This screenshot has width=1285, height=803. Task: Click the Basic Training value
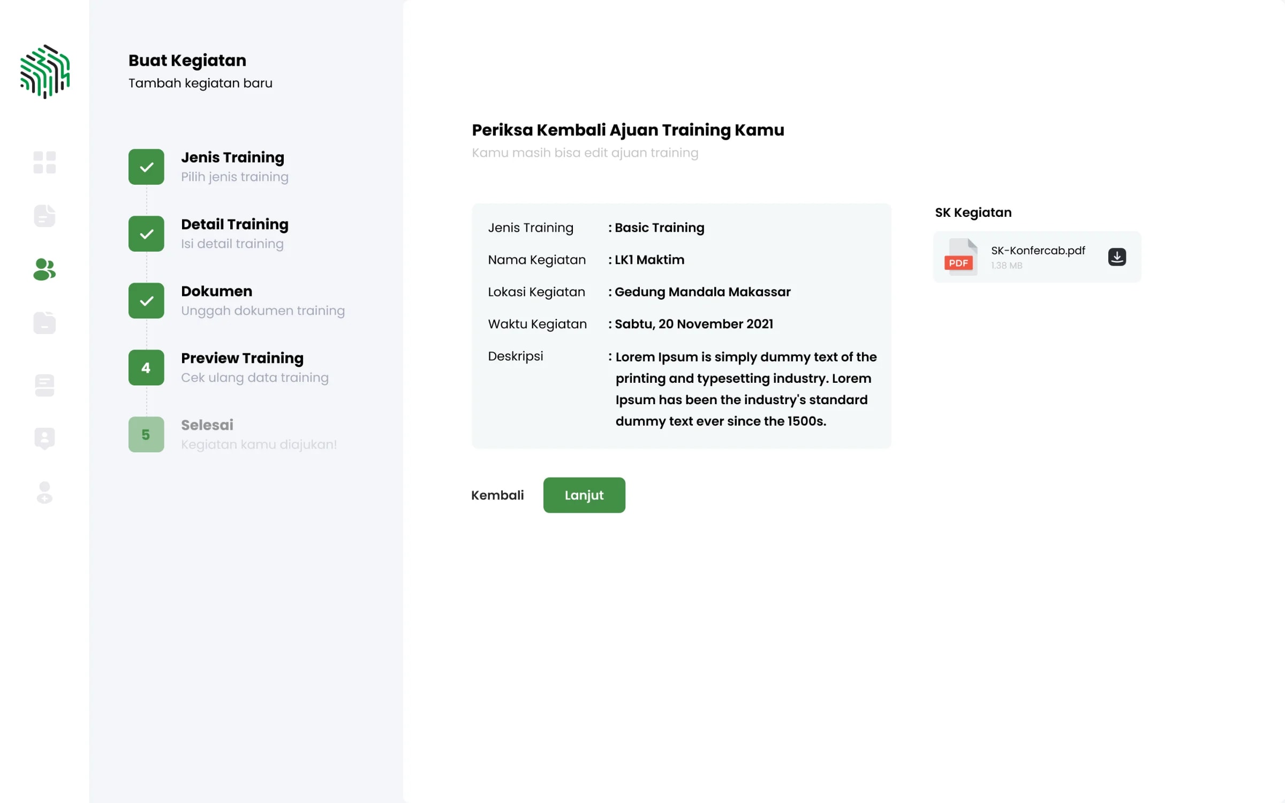659,228
